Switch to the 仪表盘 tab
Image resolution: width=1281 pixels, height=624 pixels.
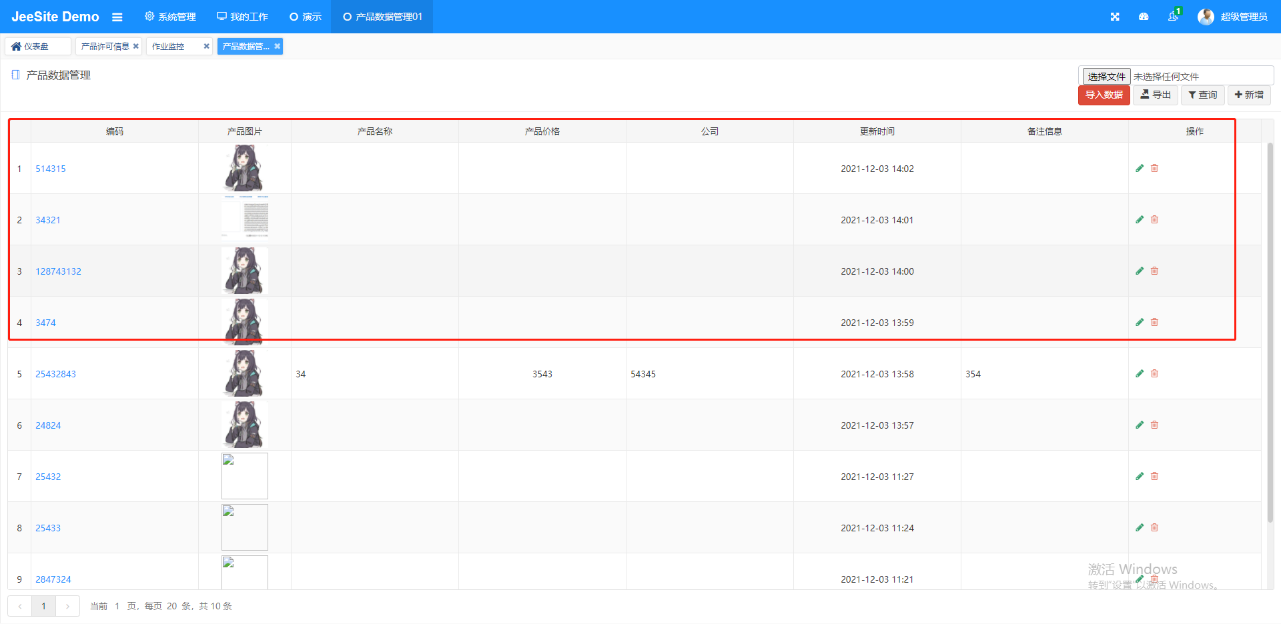(37, 46)
